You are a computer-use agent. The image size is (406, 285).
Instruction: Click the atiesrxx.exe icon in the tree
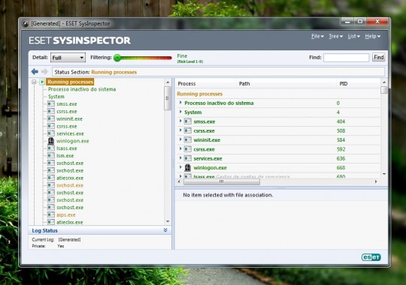click(51, 178)
